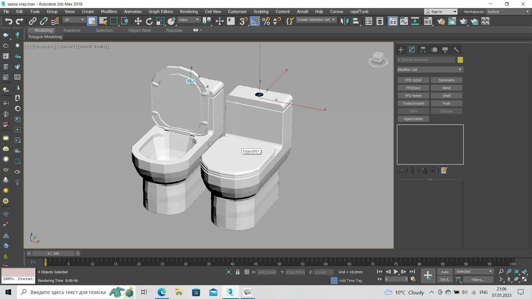Open Select by Name list icon
The image size is (532, 299).
(x=103, y=21)
